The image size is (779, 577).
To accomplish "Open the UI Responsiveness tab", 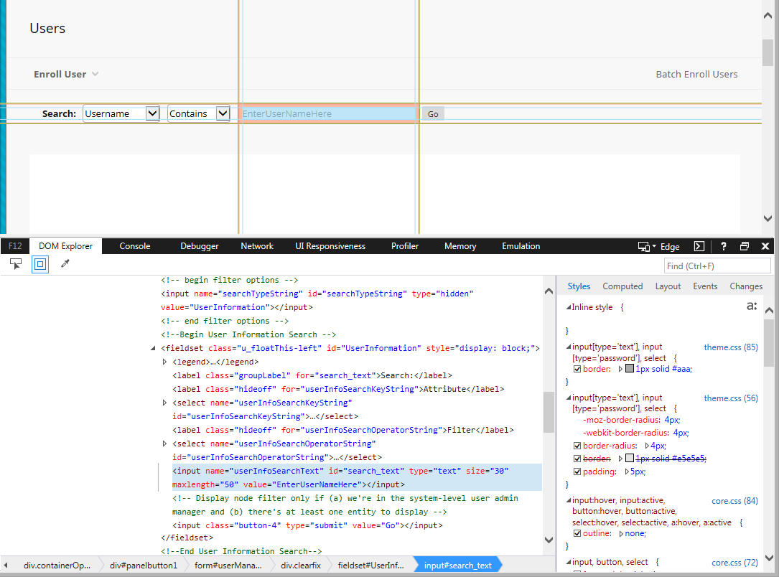I will (x=330, y=245).
